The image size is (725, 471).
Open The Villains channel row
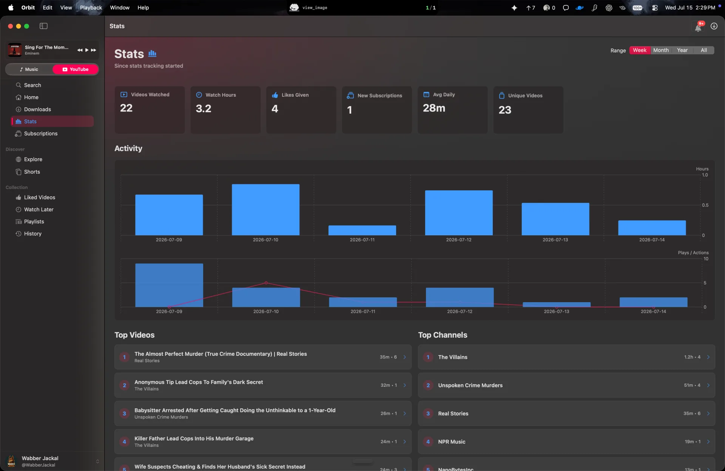[x=566, y=357]
